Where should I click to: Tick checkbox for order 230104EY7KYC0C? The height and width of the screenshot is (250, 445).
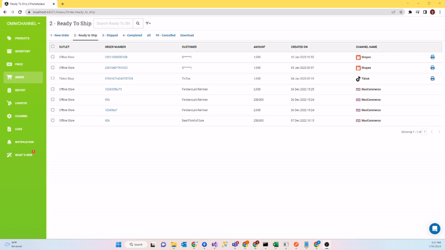click(52, 67)
